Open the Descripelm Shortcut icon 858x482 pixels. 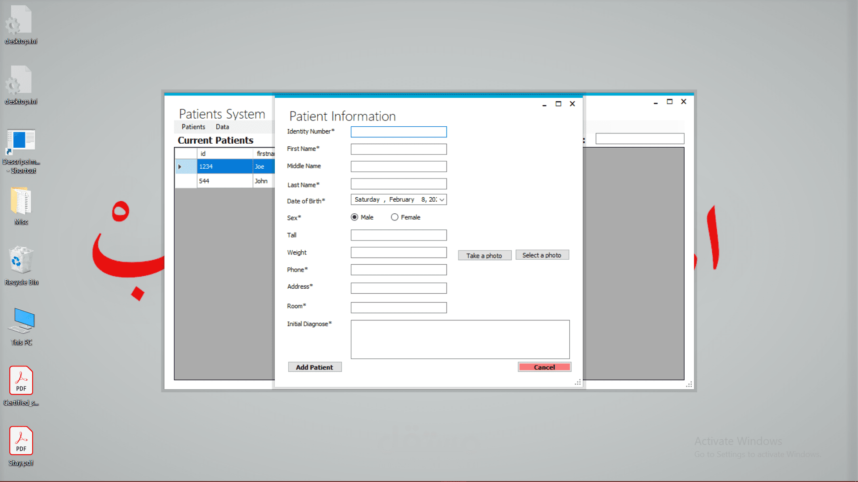click(x=21, y=142)
